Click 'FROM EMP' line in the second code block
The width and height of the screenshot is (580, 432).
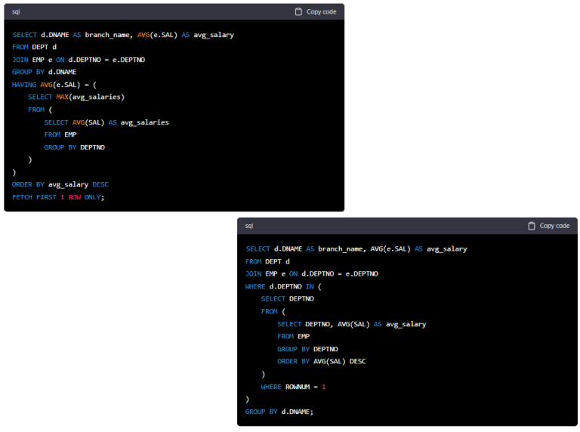pyautogui.click(x=293, y=337)
